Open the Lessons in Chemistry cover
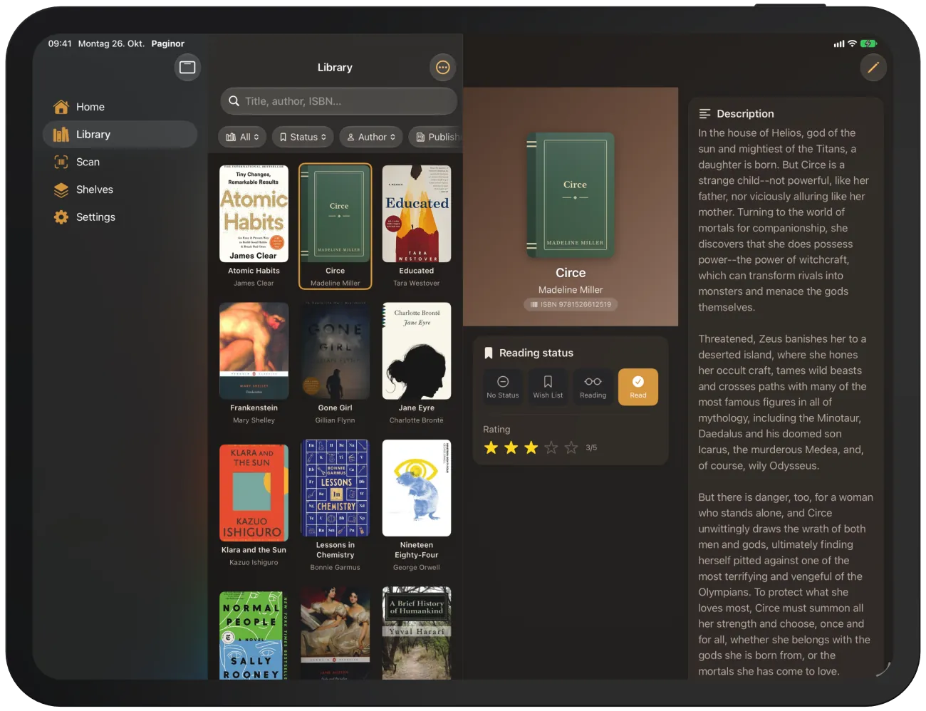The height and width of the screenshot is (711, 926). [x=335, y=488]
